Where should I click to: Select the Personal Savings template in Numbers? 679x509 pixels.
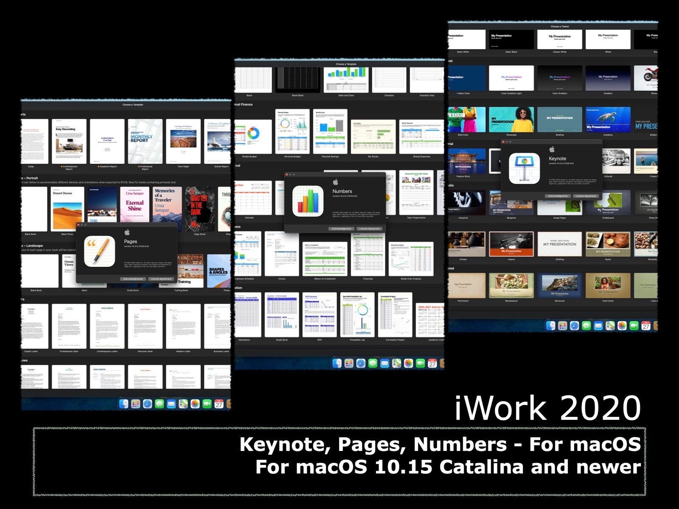330,131
